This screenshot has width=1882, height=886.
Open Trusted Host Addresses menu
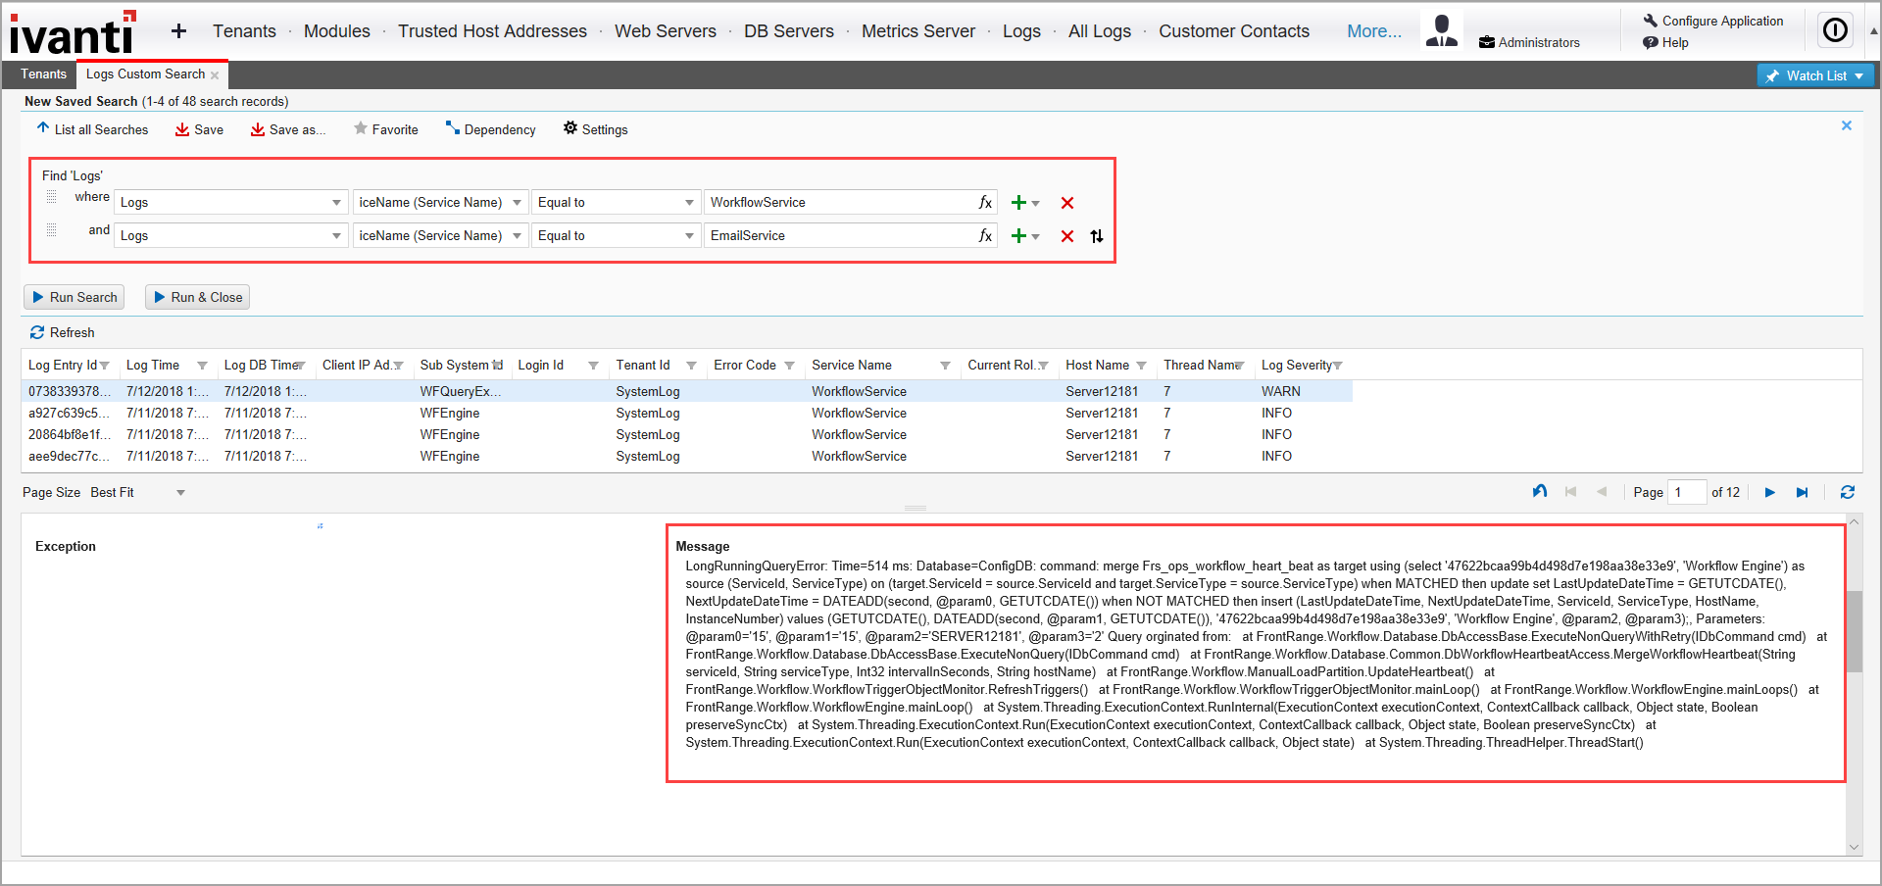tap(492, 31)
